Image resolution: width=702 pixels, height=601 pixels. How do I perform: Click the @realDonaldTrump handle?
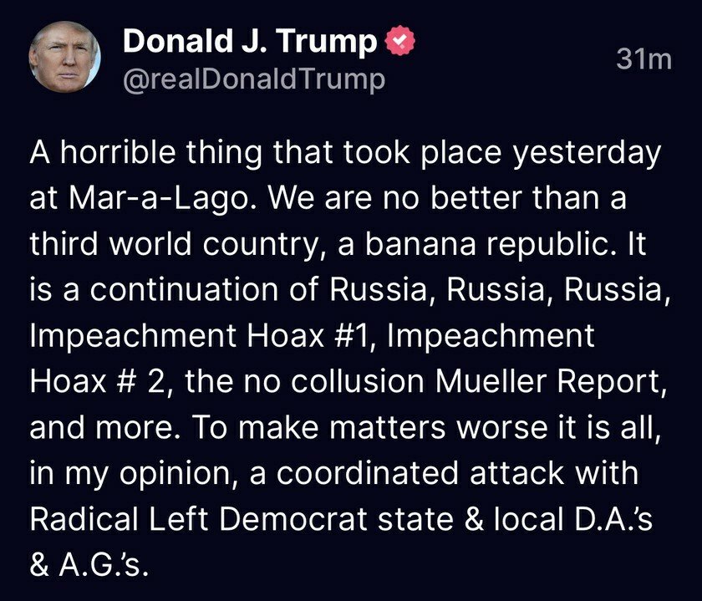pos(254,79)
